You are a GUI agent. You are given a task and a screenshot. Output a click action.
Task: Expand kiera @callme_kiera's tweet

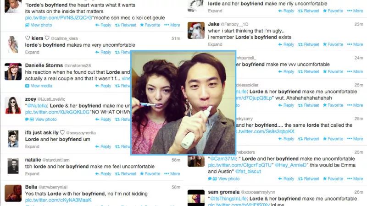32,52
